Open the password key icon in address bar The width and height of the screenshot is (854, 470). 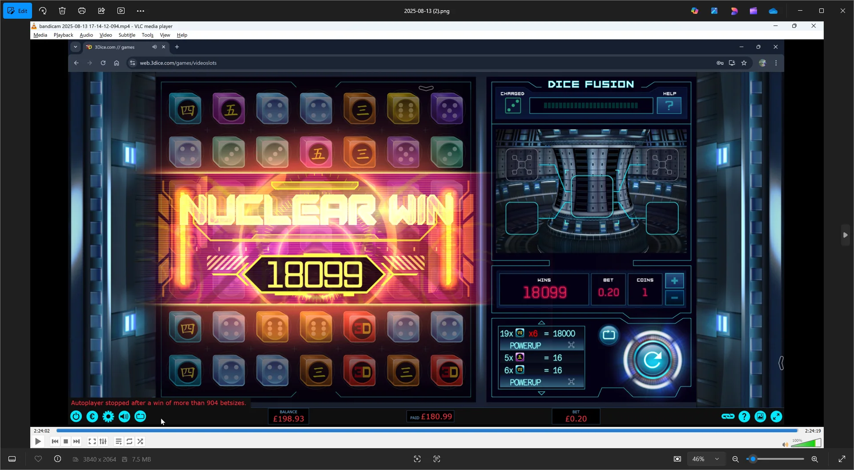point(720,63)
